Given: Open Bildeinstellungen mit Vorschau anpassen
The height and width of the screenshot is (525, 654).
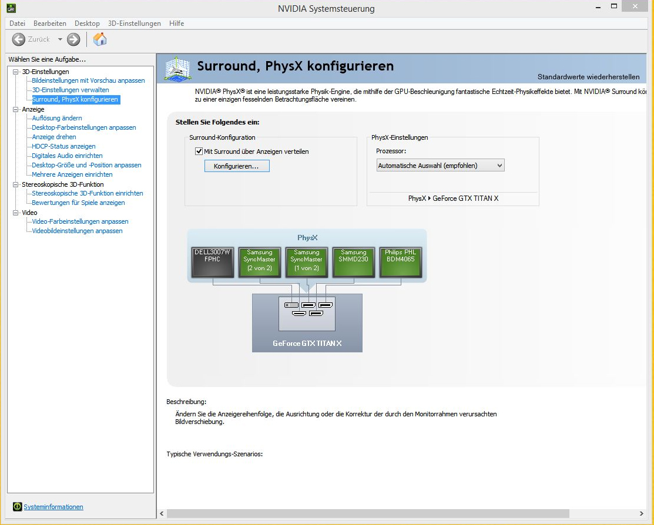Looking at the screenshot, I should (x=88, y=80).
